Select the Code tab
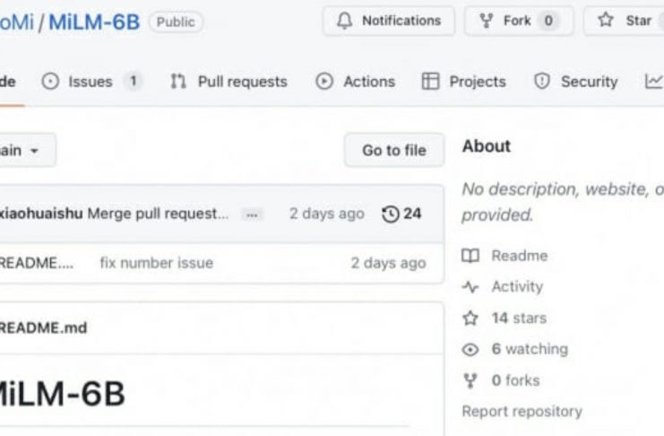664x436 pixels. tap(8, 81)
